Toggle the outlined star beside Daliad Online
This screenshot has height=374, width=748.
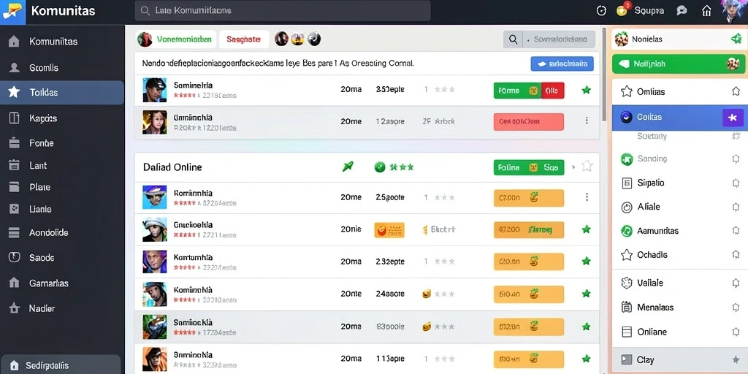click(587, 166)
